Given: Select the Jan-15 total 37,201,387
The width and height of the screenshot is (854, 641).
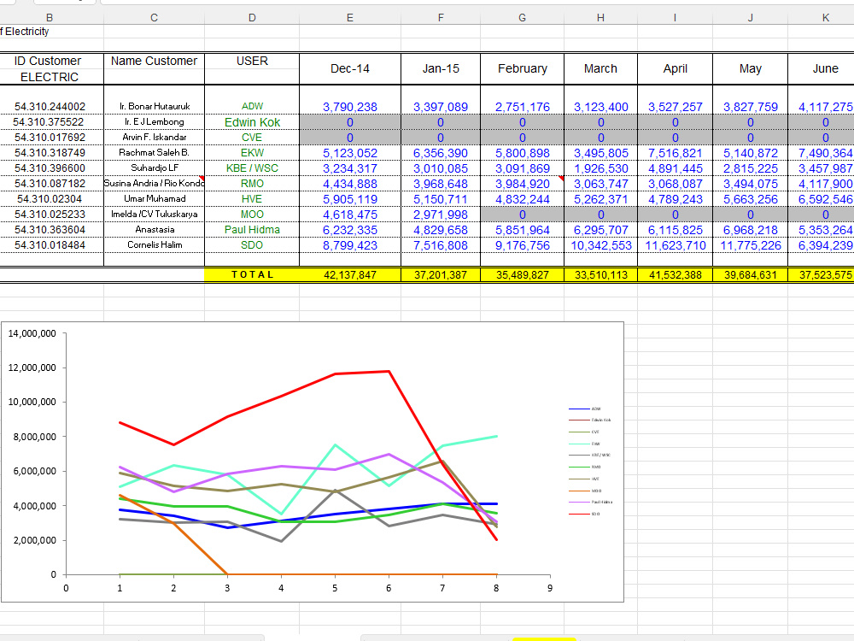Looking at the screenshot, I should [441, 274].
